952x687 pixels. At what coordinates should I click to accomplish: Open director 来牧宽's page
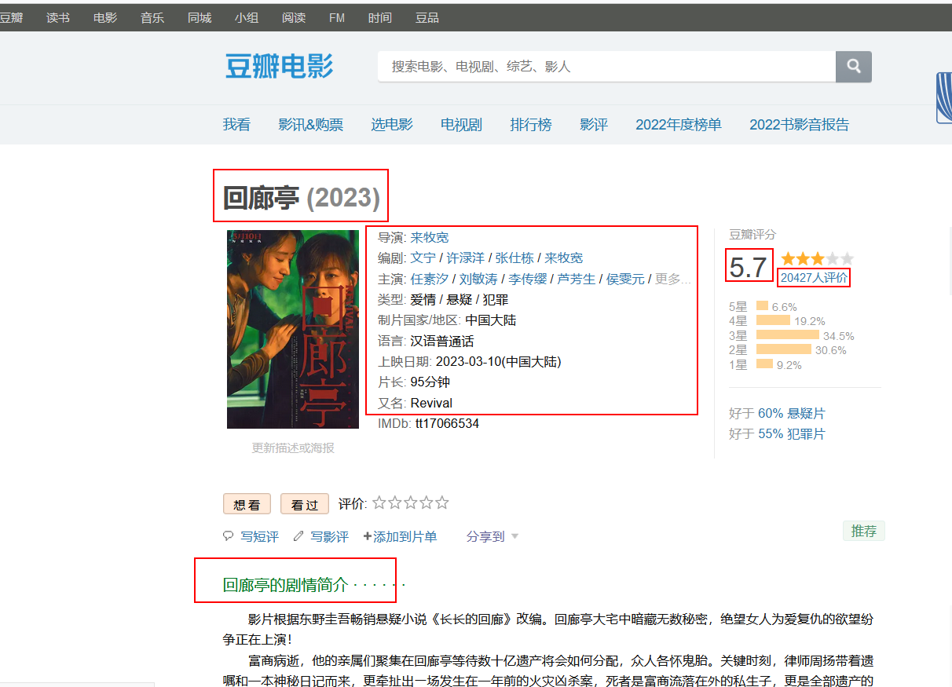[430, 237]
